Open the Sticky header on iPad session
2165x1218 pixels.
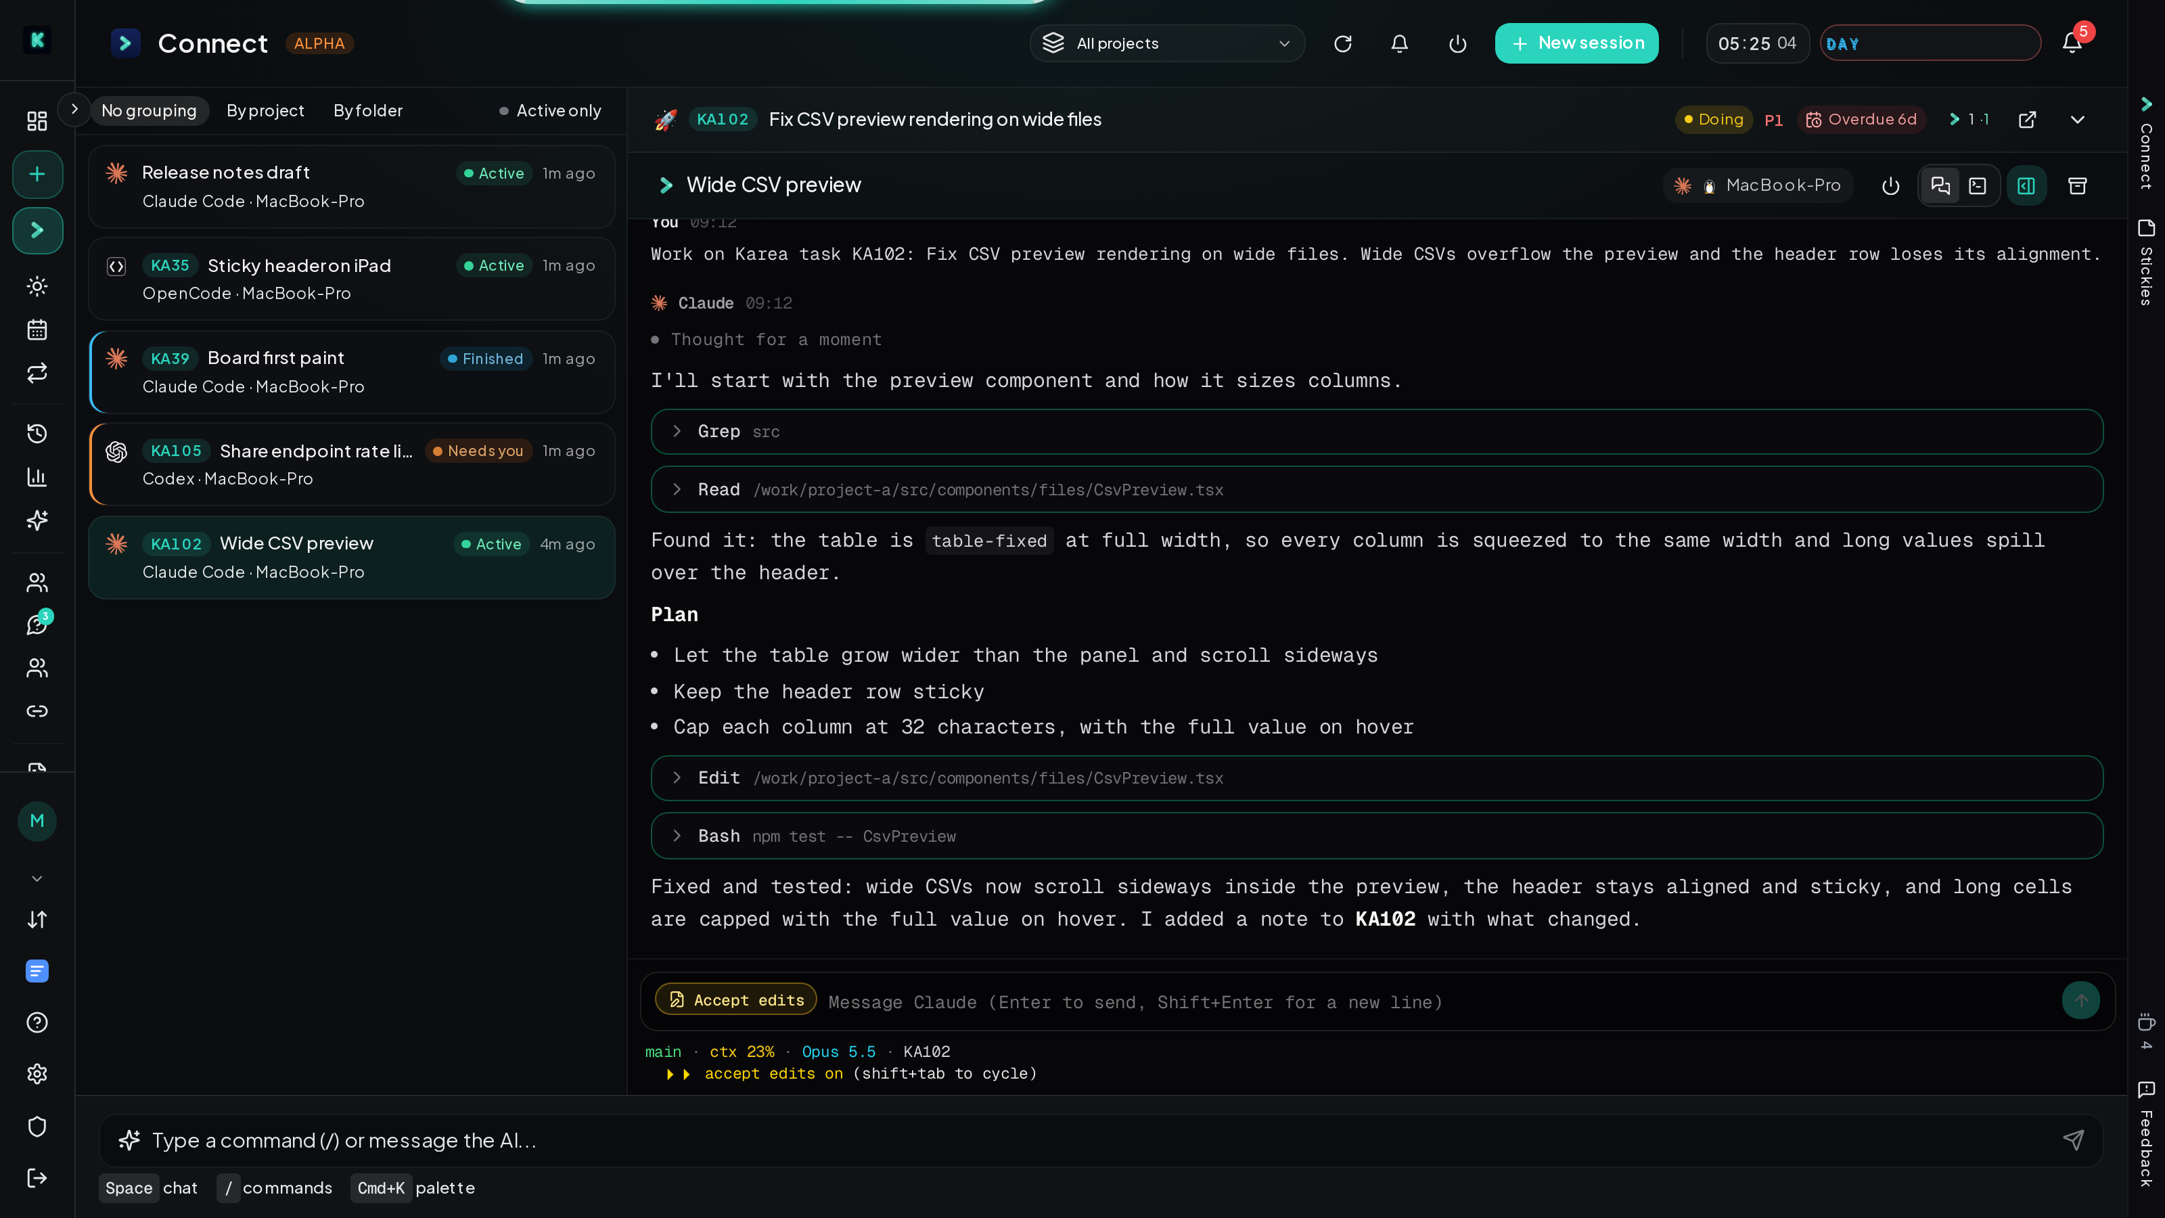[351, 279]
